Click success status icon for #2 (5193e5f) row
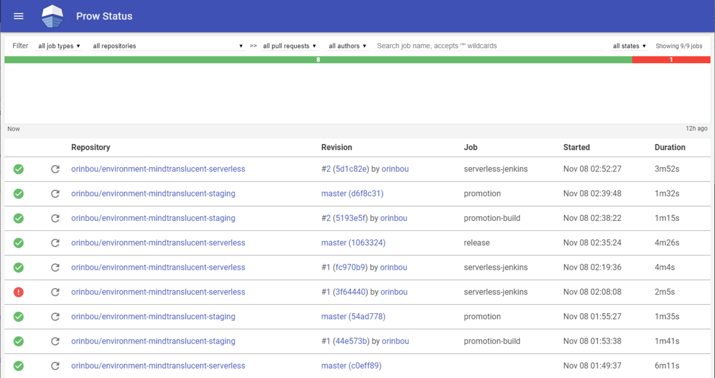The width and height of the screenshot is (715, 378). tap(18, 218)
